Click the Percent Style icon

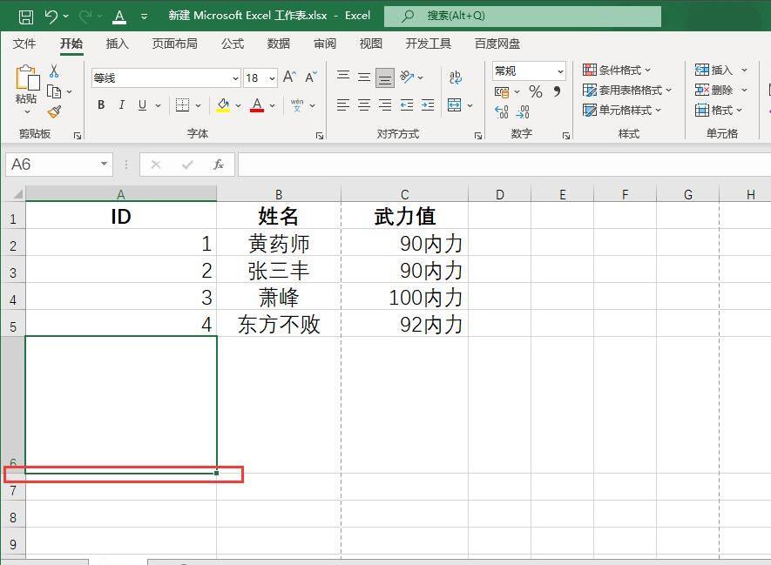[x=535, y=91]
